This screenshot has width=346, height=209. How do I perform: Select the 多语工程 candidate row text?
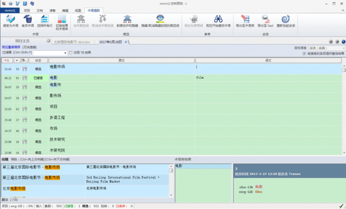(x=57, y=117)
